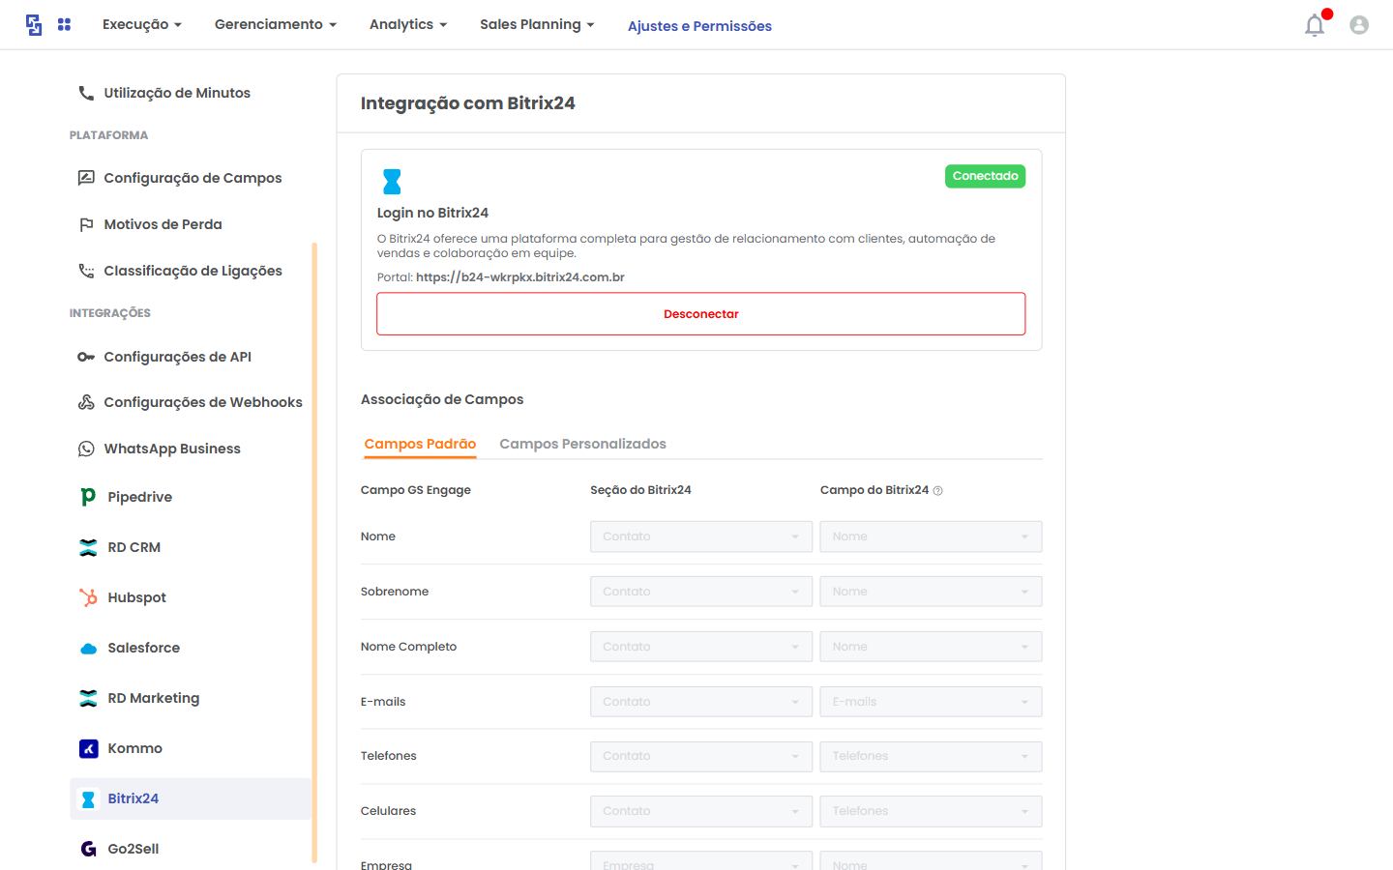Click the 'Login no Bitrix24' title
The height and width of the screenshot is (870, 1393).
[x=432, y=213]
